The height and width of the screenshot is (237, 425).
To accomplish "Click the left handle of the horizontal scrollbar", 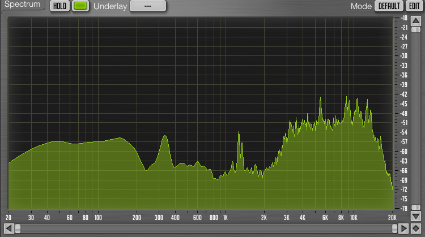I will tap(18, 229).
